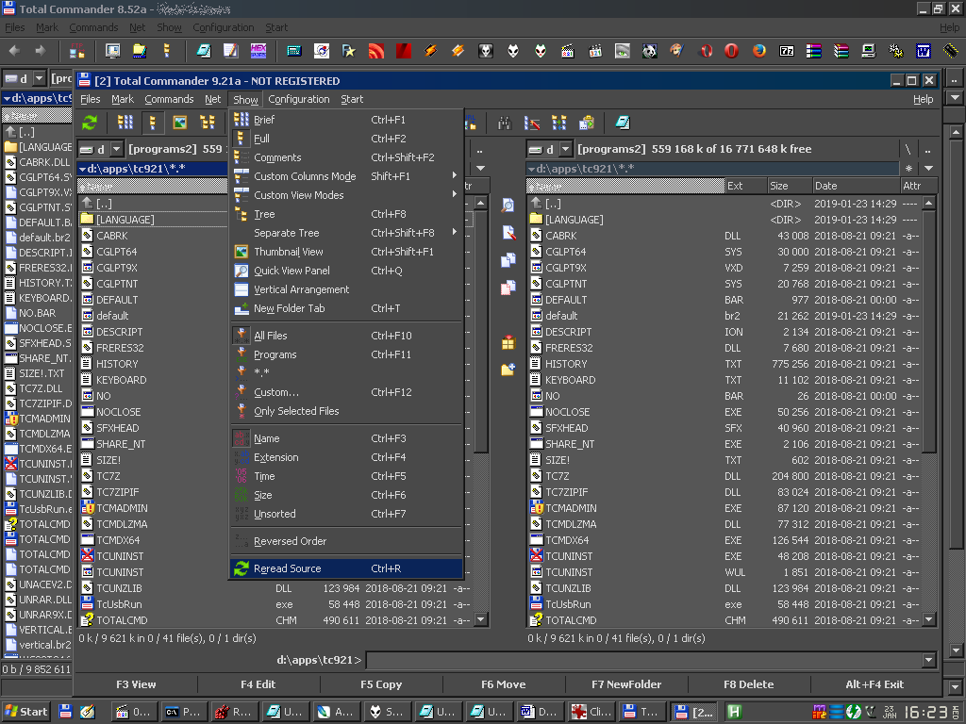
Task: Choose Unsorted in the Show menu
Action: click(346, 514)
